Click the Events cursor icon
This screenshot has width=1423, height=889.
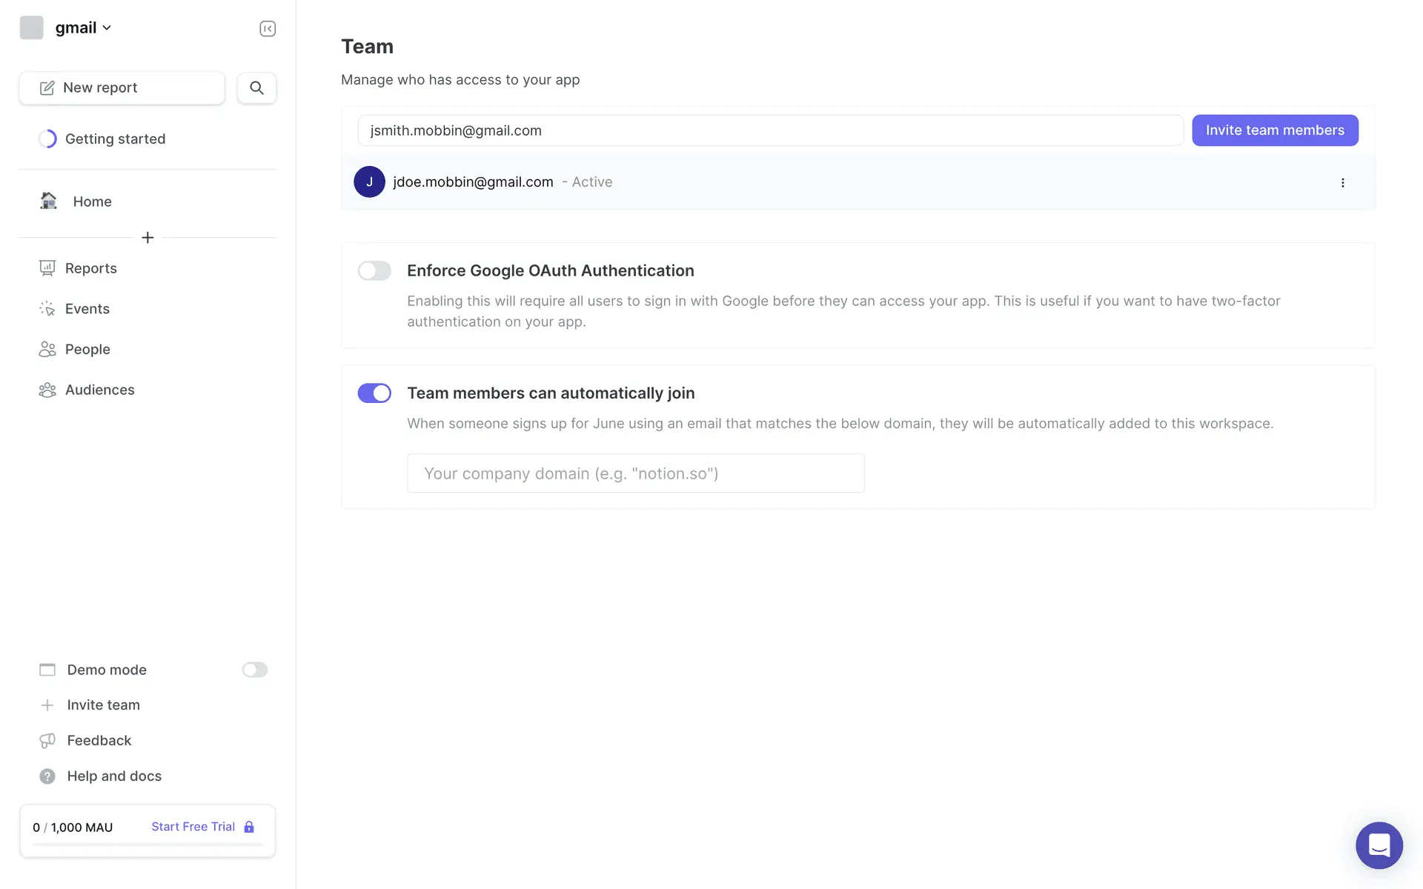[x=47, y=309]
